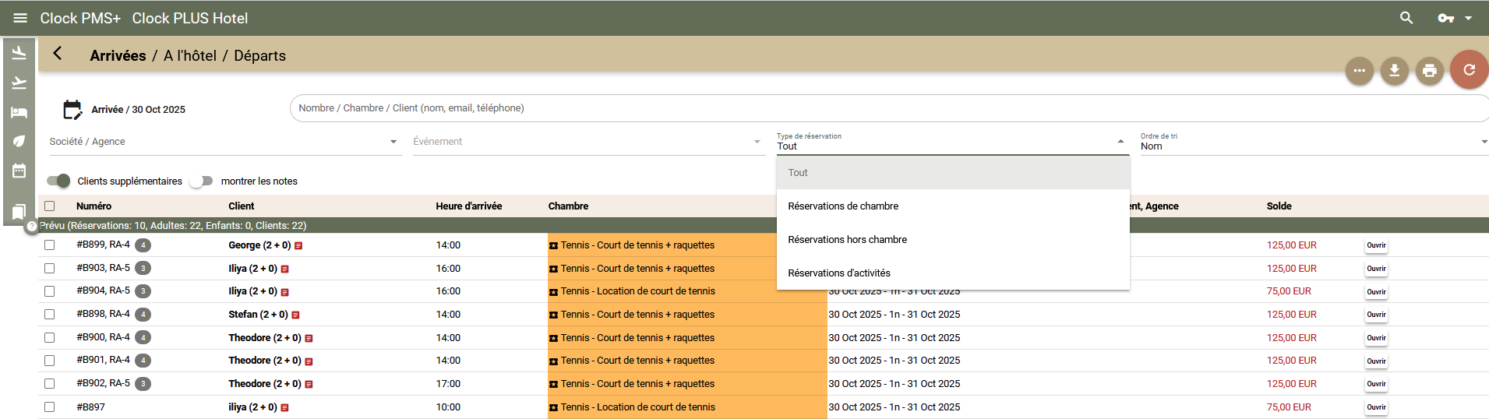
Task: Click the Solde column header
Action: 1279,206
